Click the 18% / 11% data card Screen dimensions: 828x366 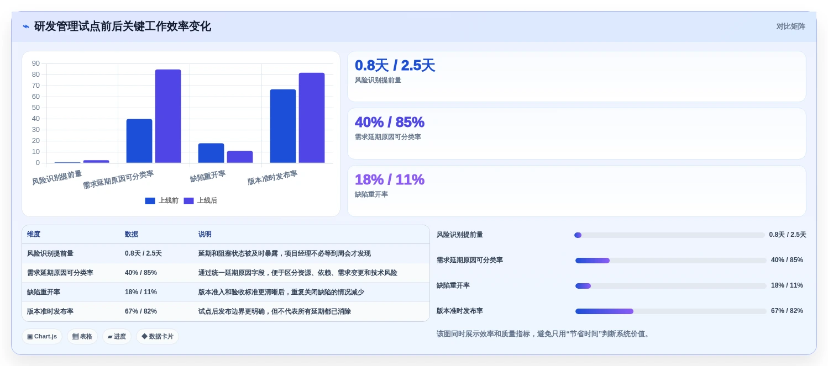[x=577, y=191]
